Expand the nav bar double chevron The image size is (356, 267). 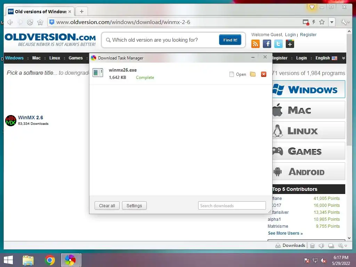pyautogui.click(x=343, y=58)
